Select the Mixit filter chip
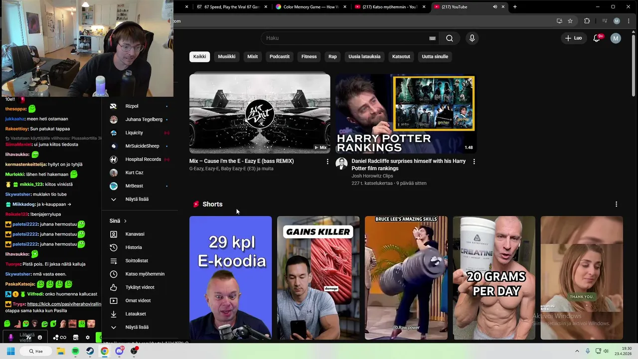638x359 pixels. coord(253,57)
